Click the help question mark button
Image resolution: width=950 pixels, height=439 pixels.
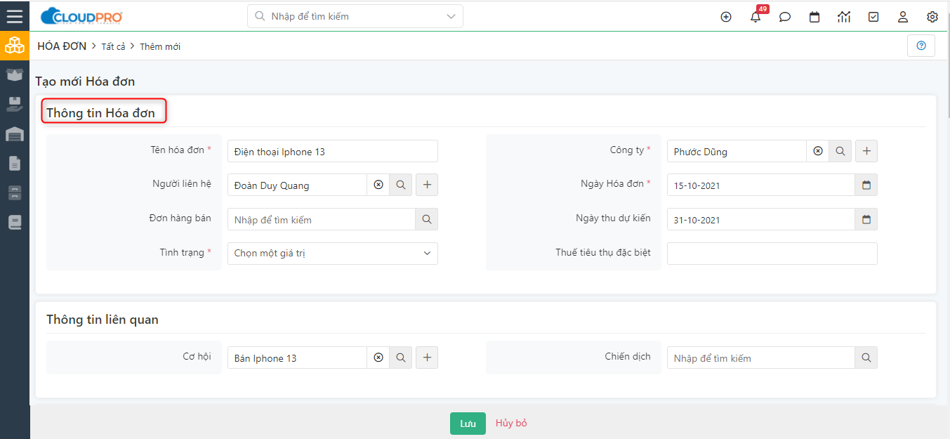click(921, 46)
